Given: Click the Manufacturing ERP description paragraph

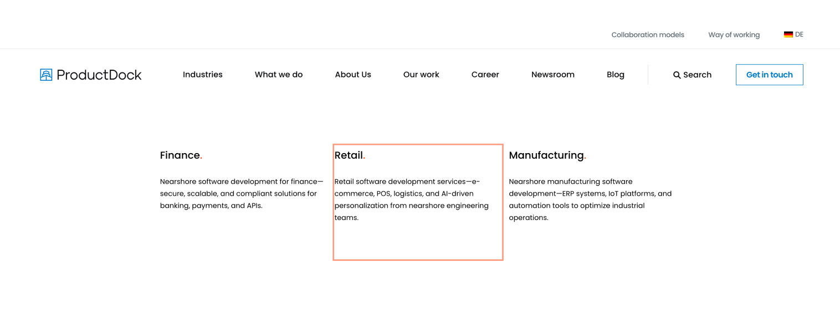Looking at the screenshot, I should [x=590, y=200].
